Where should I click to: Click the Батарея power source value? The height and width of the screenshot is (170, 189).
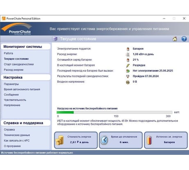point(138,49)
